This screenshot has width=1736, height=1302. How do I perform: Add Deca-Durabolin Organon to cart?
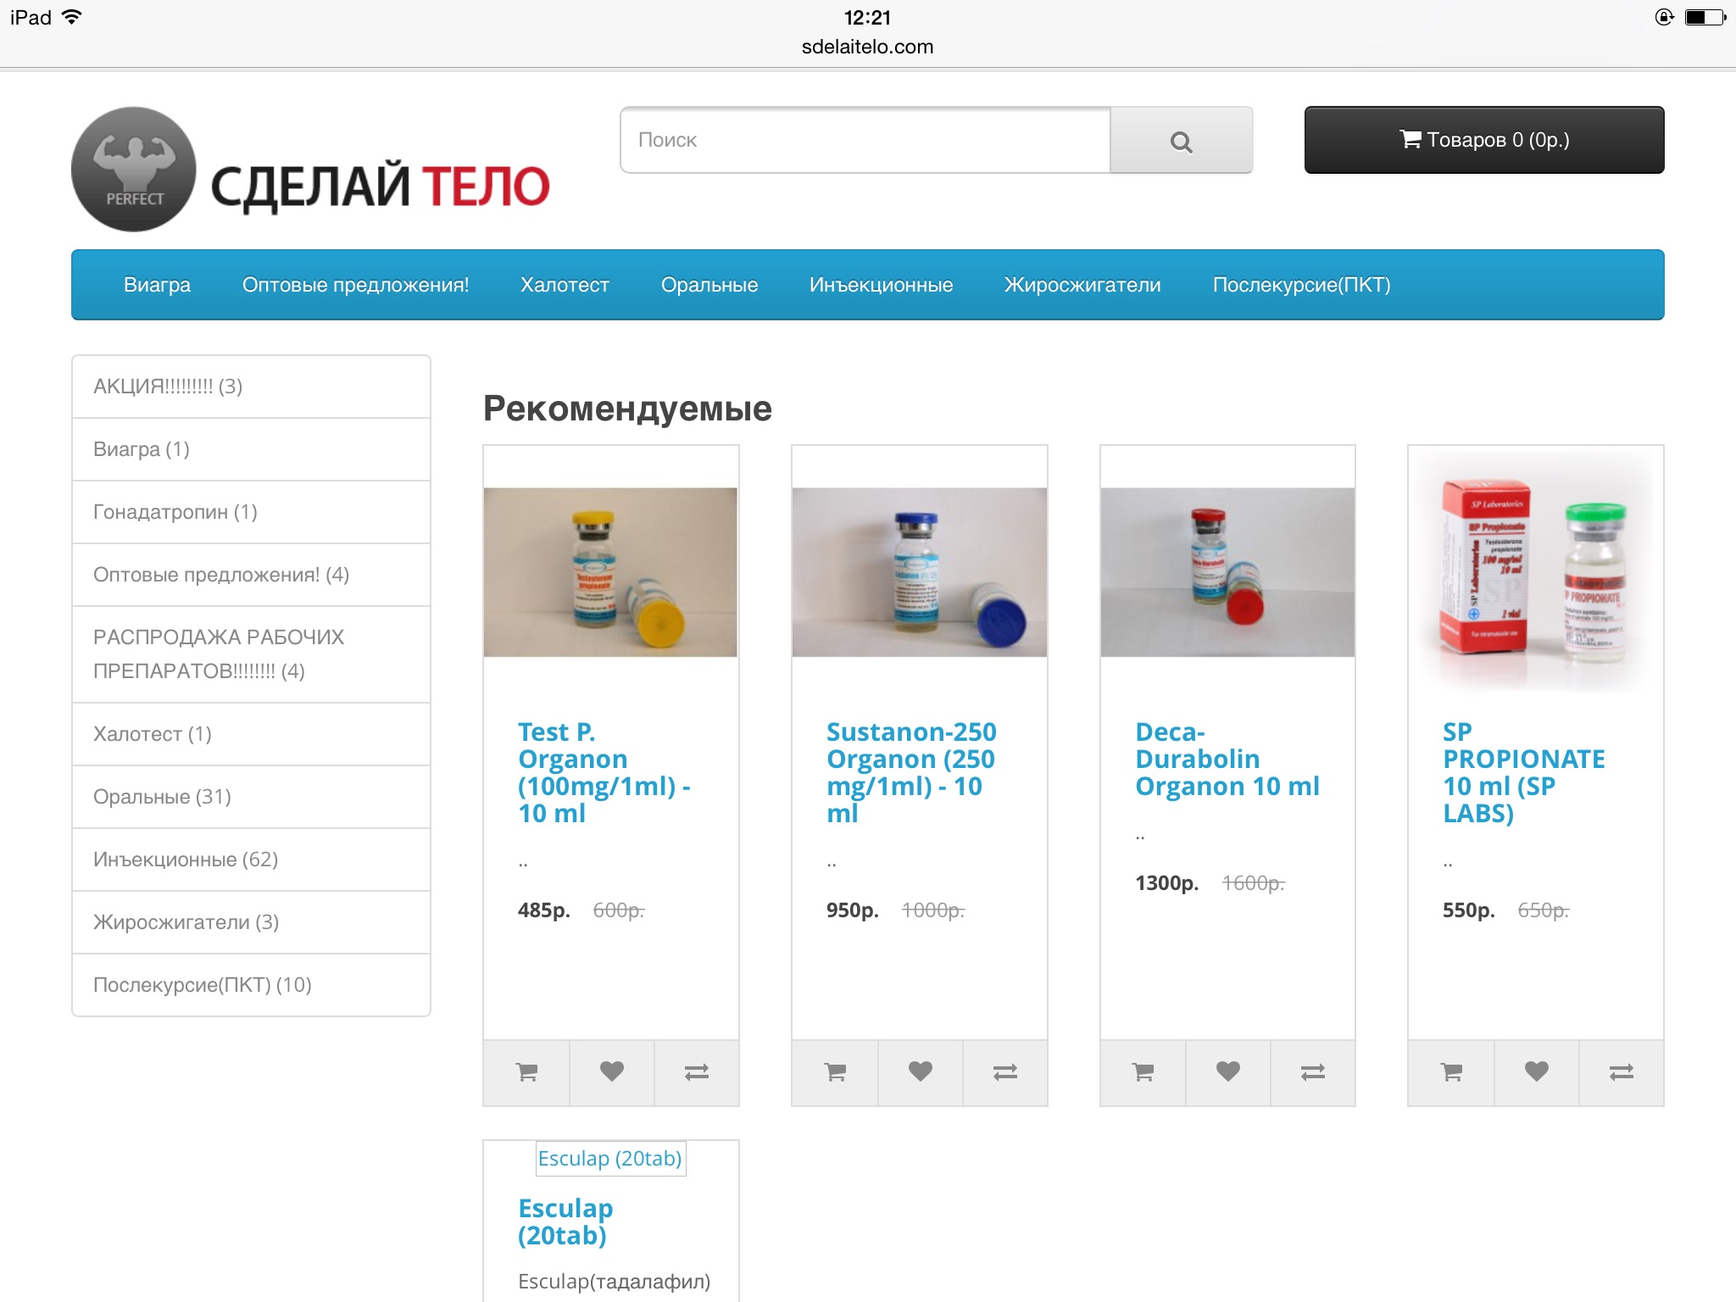point(1143,1072)
